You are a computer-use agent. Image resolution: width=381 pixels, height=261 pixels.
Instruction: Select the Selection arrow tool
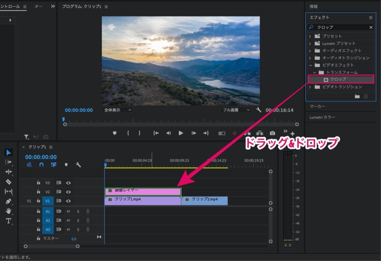(x=9, y=153)
